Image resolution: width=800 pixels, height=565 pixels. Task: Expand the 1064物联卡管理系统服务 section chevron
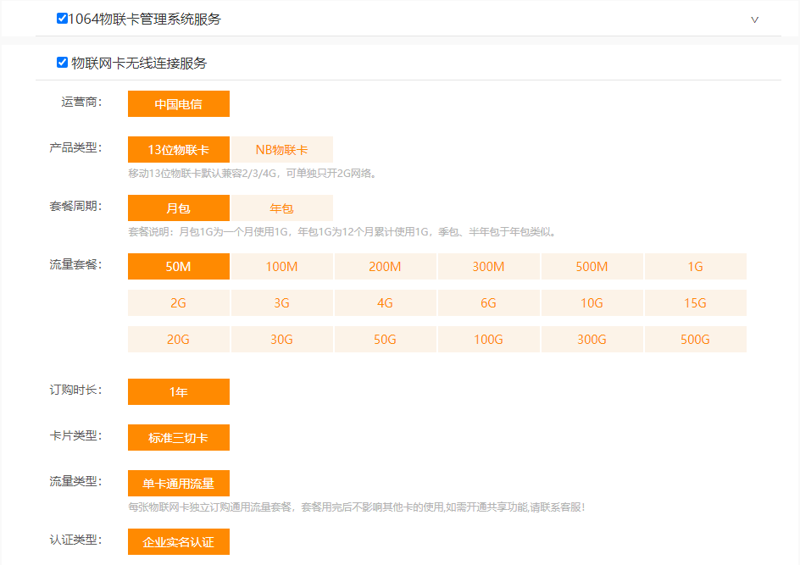[x=754, y=19]
